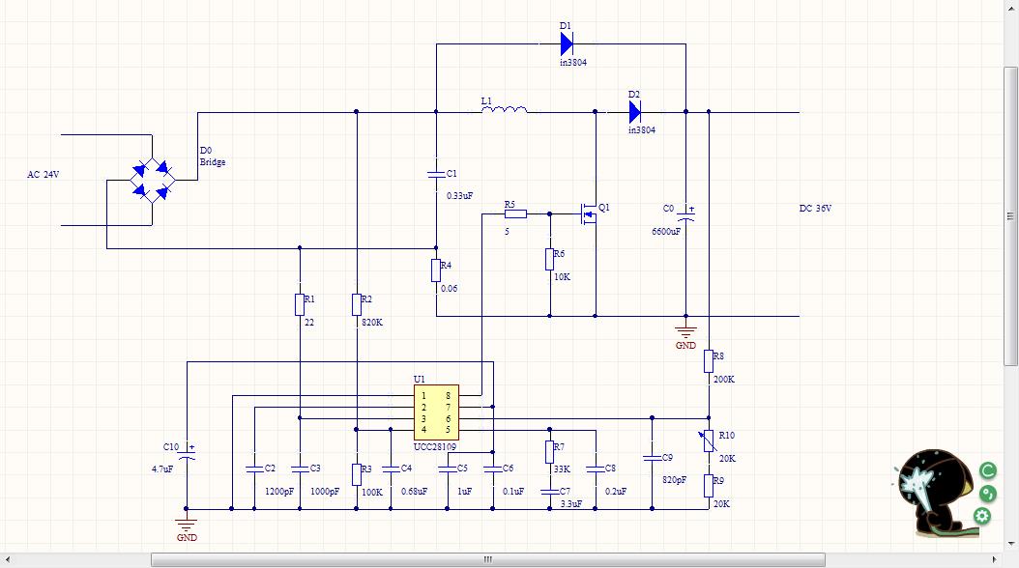Screen dimensions: 1019x568
Task: Click the '0.68uF' value text
Action: click(415, 492)
